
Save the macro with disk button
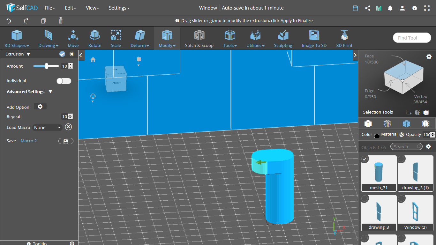(66, 141)
